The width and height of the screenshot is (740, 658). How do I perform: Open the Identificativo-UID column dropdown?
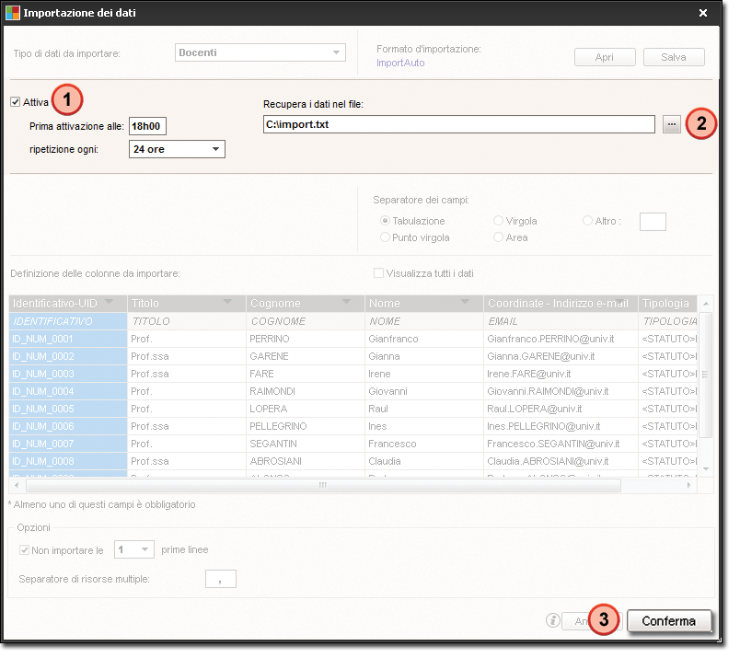tap(109, 302)
